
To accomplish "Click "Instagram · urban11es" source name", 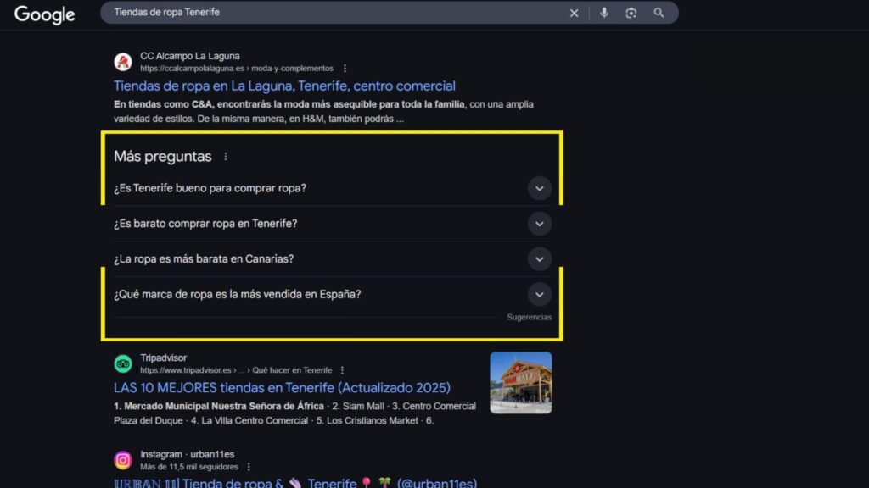I will click(188, 454).
